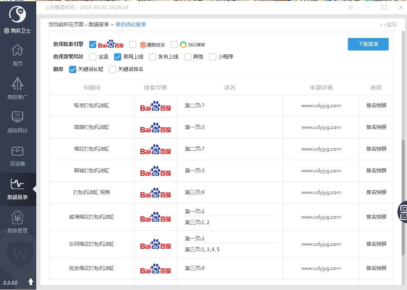Viewport: 407px width, 290px height.
Task: Open the 首页 home icon in sidebar
Action: coord(17,55)
